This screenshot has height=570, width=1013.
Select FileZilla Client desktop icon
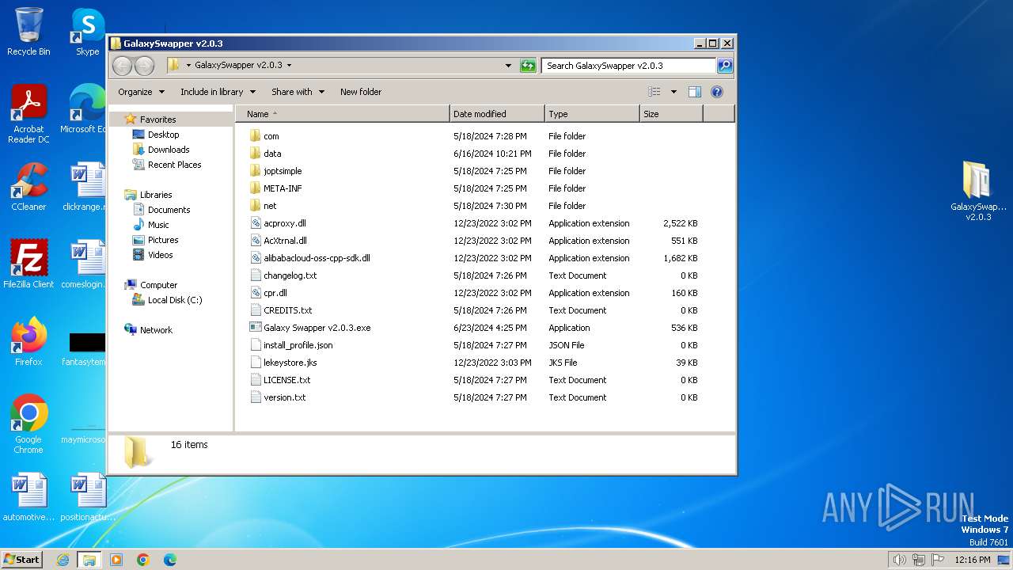(x=28, y=264)
